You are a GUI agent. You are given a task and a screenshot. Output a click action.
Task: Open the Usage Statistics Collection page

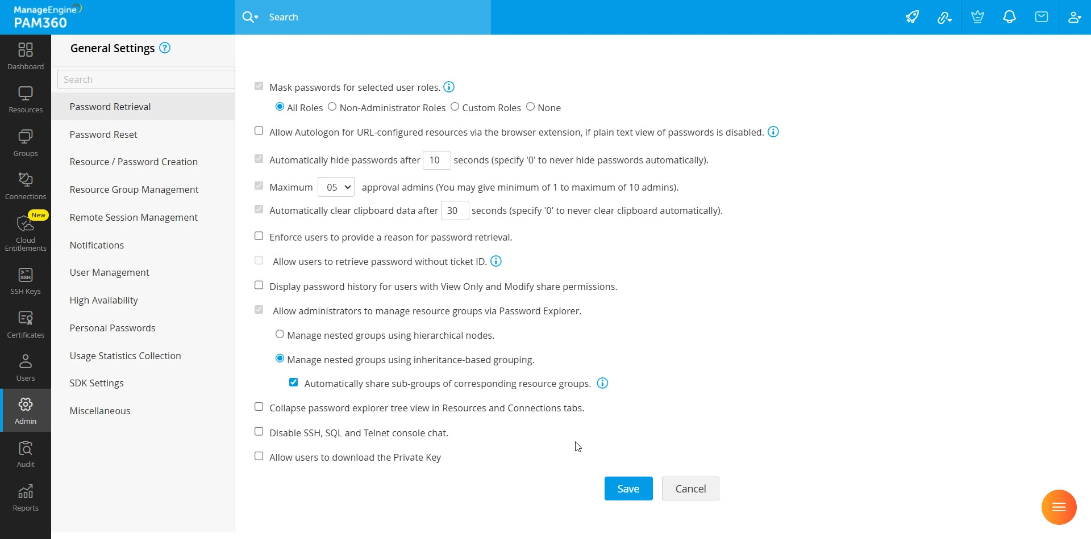(125, 355)
